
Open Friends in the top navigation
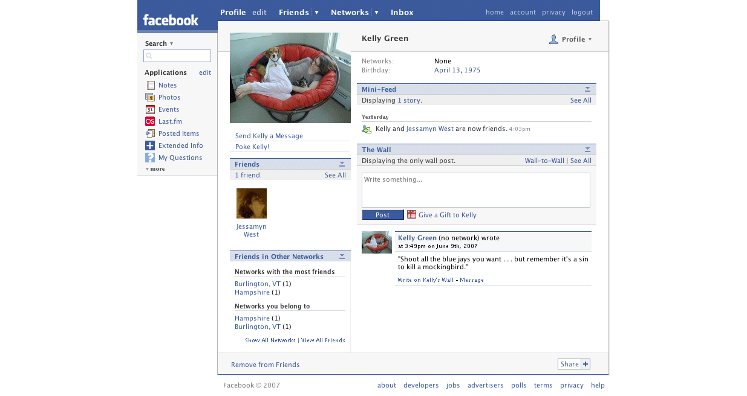coord(294,12)
